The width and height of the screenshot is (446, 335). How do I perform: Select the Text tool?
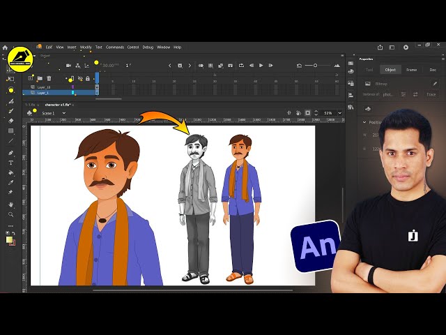tap(11, 163)
